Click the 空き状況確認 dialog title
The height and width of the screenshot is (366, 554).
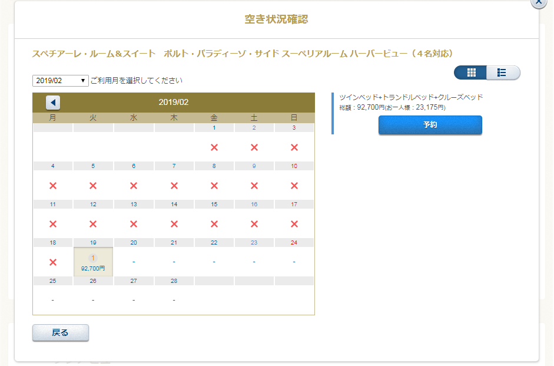276,19
